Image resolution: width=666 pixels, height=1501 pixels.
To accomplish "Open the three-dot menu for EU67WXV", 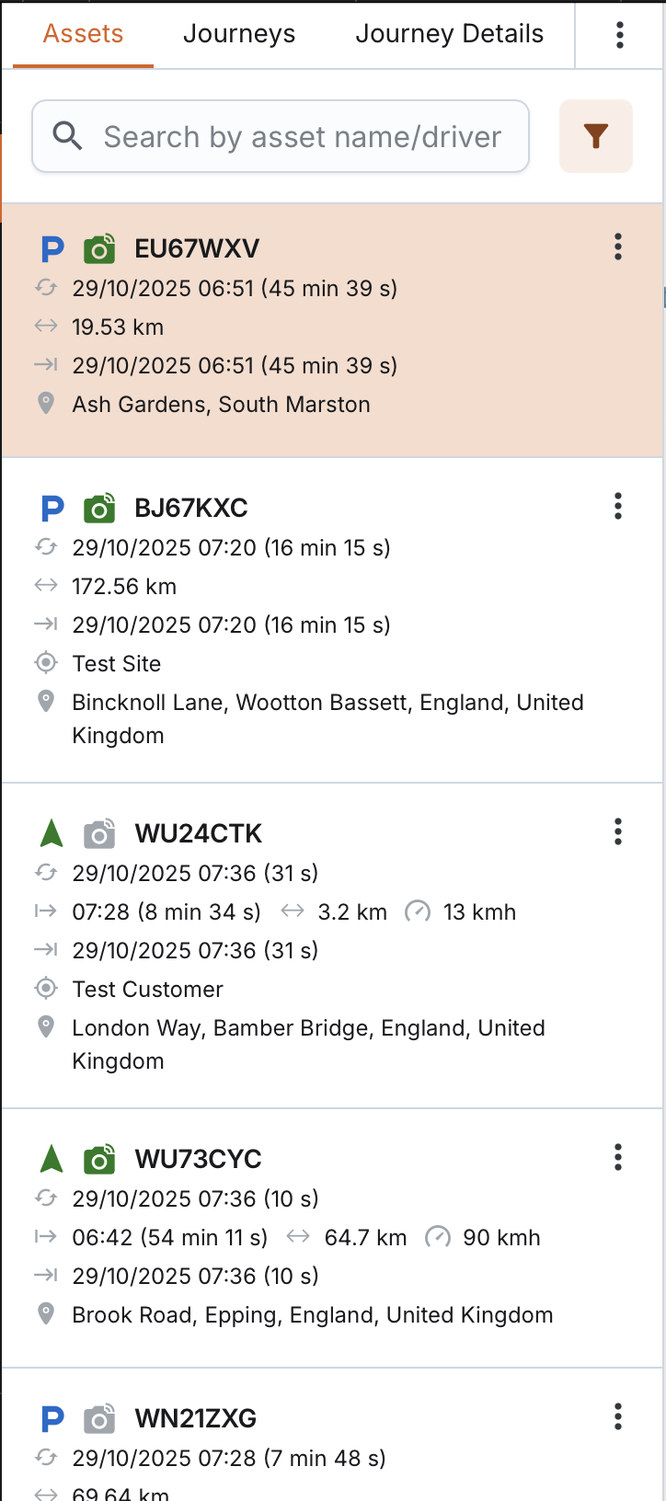I will [618, 246].
